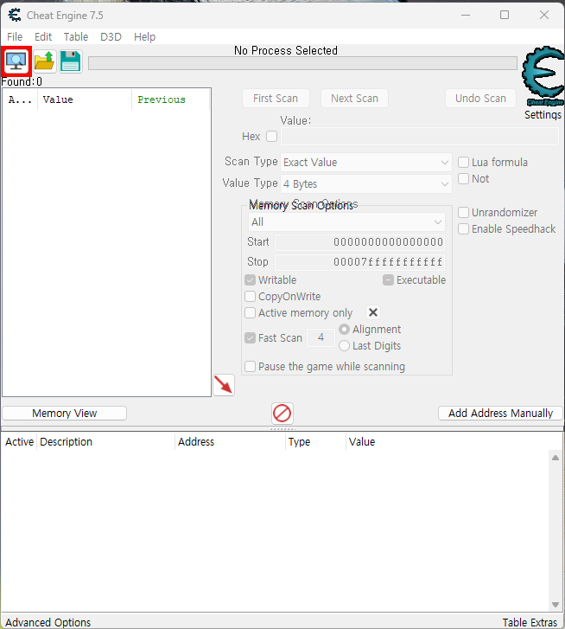Toggle the Hex checkbox

point(272,137)
